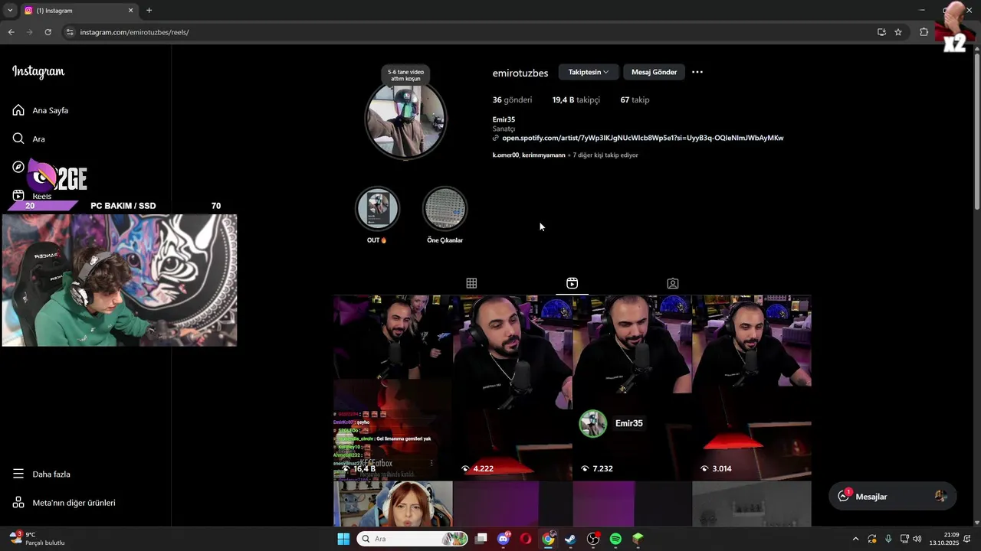This screenshot has height=551, width=981.
Task: Go back in the browser
Action: click(11, 32)
